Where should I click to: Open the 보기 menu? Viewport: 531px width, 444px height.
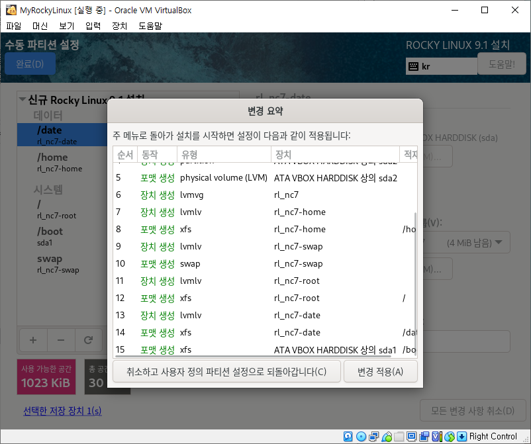coord(66,26)
